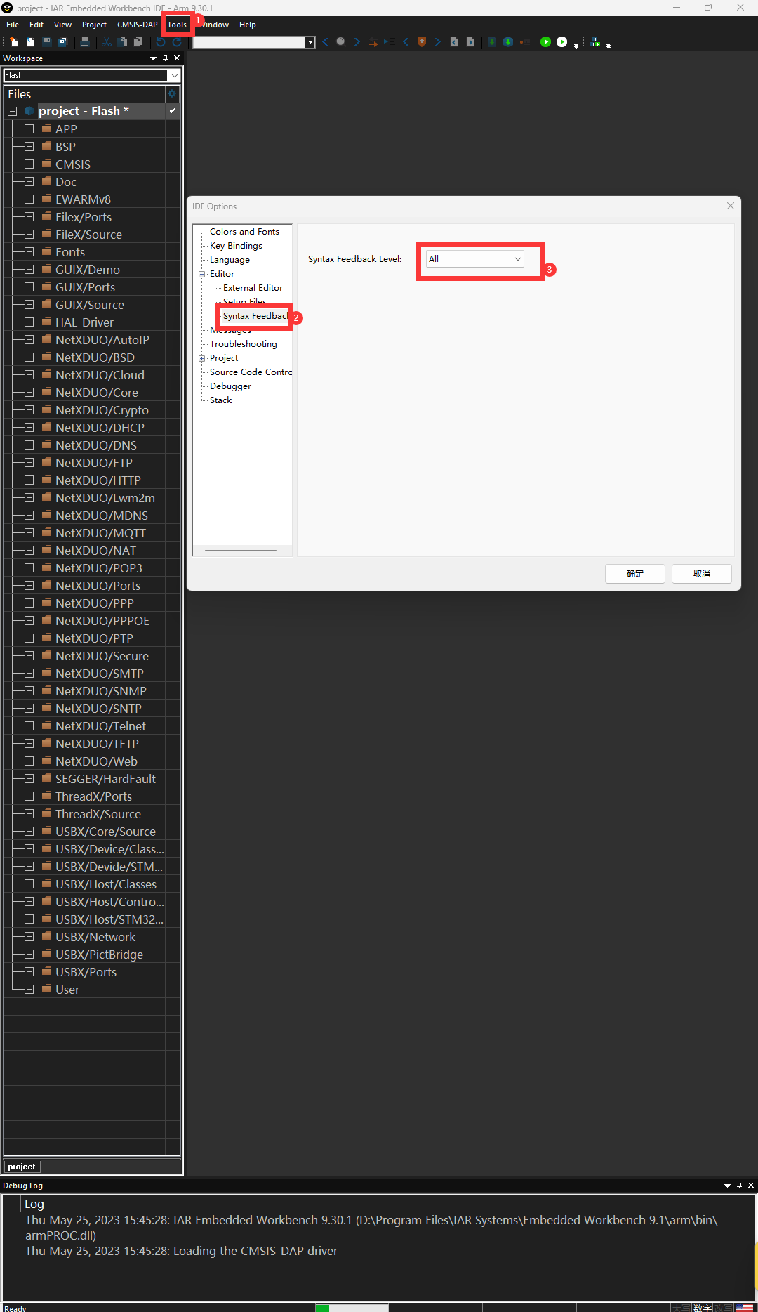Image resolution: width=758 pixels, height=1312 pixels.
Task: Close the Workspace panel
Action: point(177,58)
